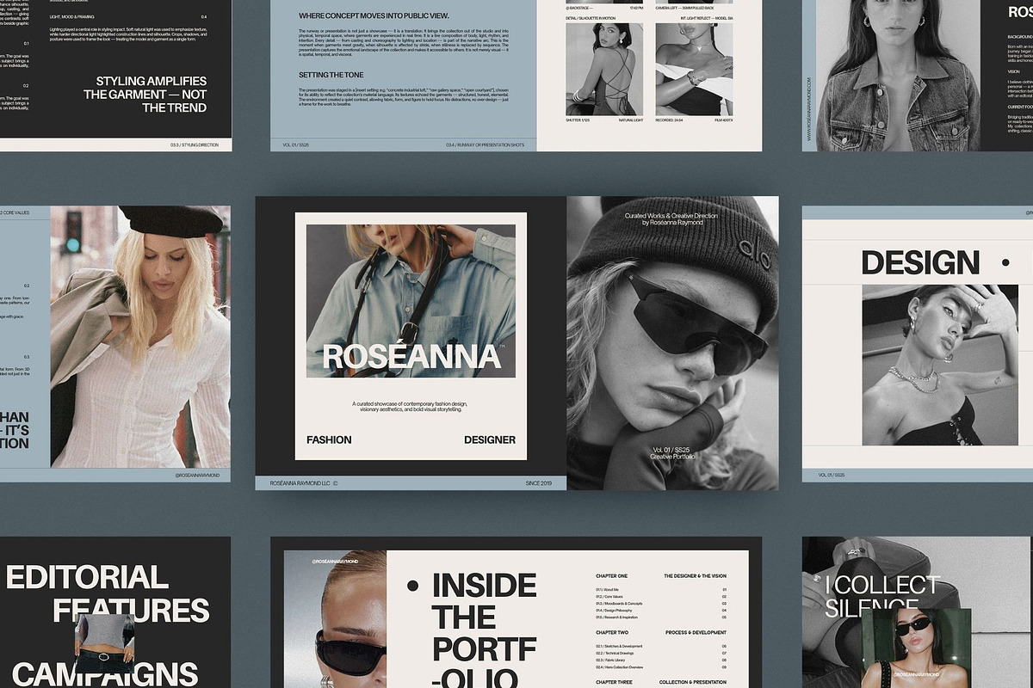Viewport: 1033px width, 688px height.
Task: Click the 'CHAPTER TWO' heading
Action: coord(611,632)
